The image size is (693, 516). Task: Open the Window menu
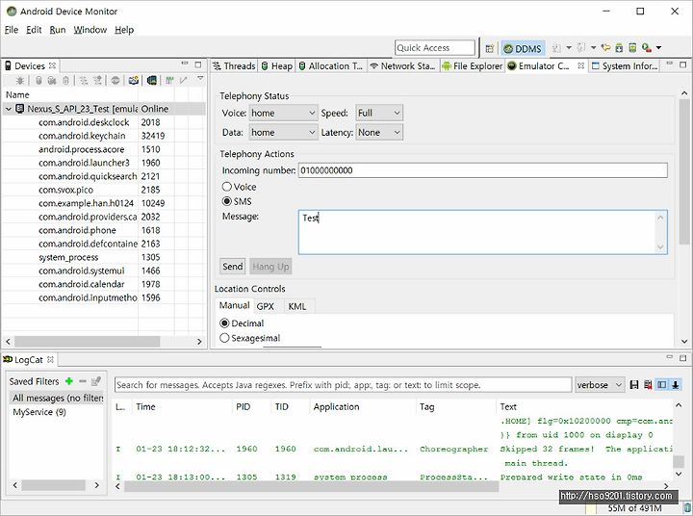90,30
